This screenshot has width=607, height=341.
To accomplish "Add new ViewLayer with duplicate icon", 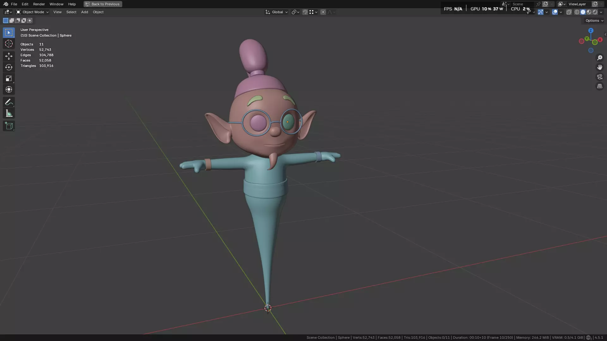I will (595, 4).
